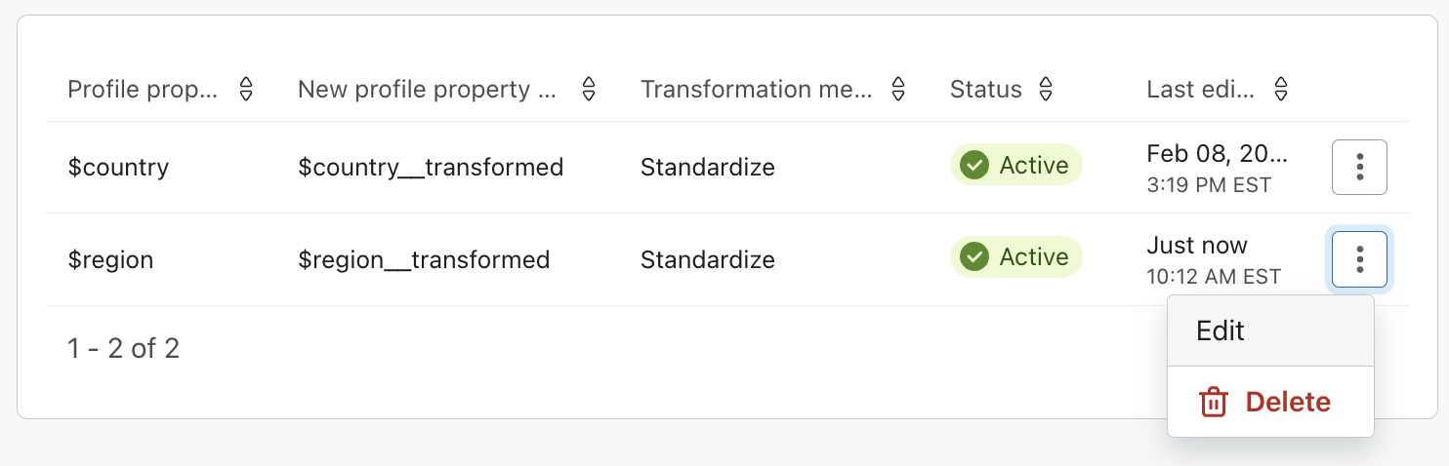
Task: Click the Feb 08 last edited date
Action: pos(1217,154)
